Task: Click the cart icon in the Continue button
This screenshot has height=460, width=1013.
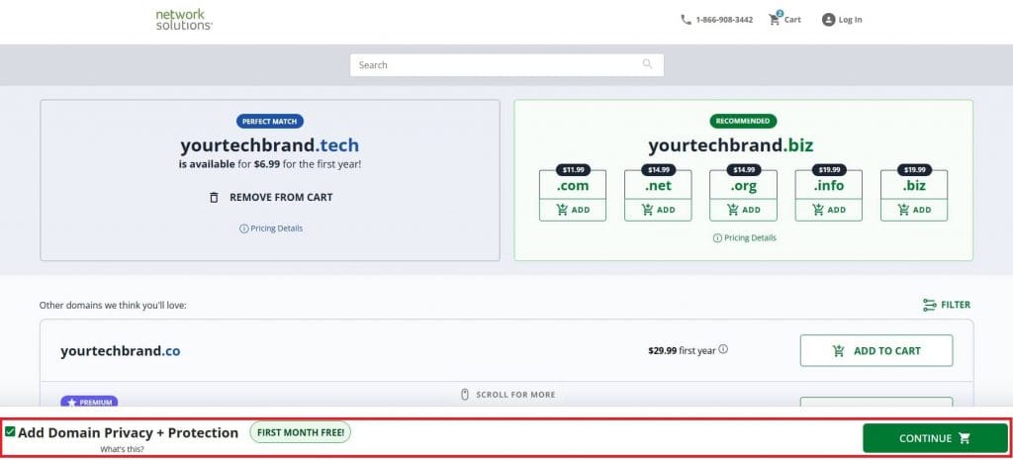Action: [965, 438]
